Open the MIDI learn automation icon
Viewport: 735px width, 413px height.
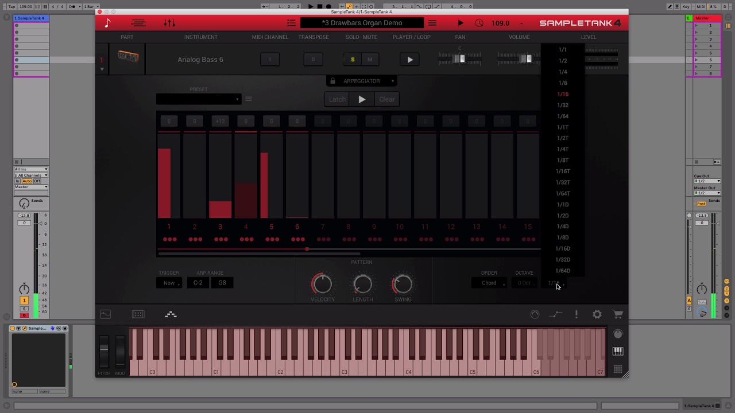pos(556,314)
